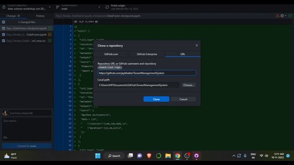Open the diff settings gear icon
Screen dimensions: 294x165
click(282, 16)
